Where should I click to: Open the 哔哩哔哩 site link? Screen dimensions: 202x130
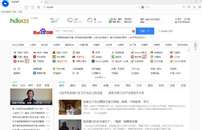(37, 69)
